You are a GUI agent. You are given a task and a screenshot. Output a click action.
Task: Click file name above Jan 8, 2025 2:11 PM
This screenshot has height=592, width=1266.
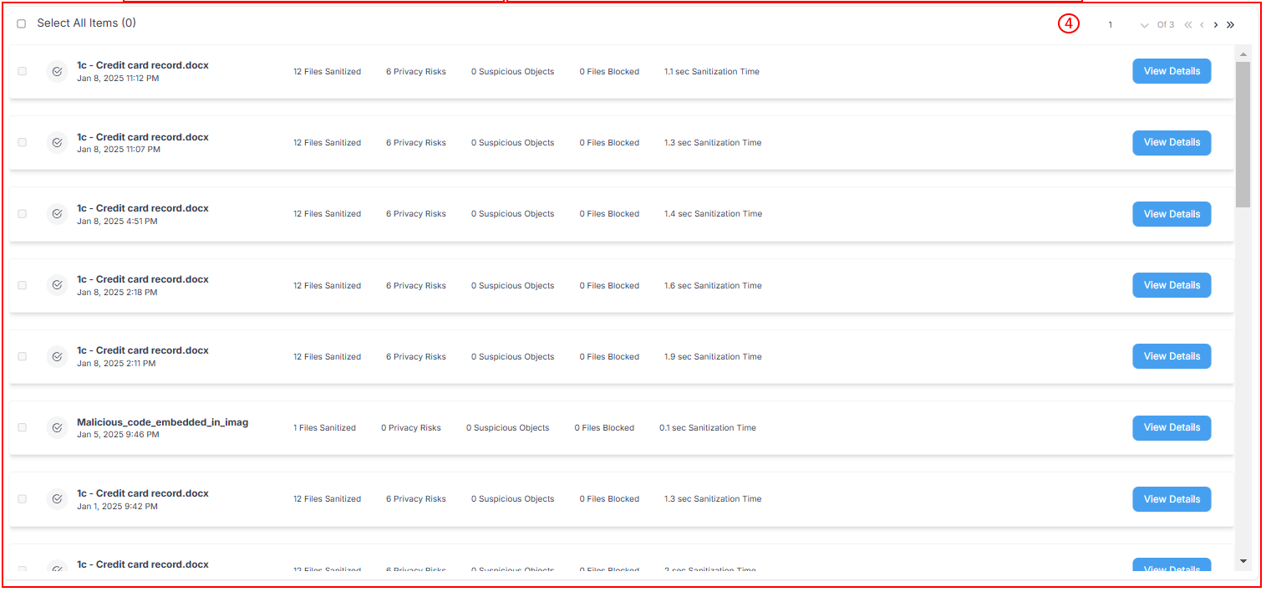point(143,350)
